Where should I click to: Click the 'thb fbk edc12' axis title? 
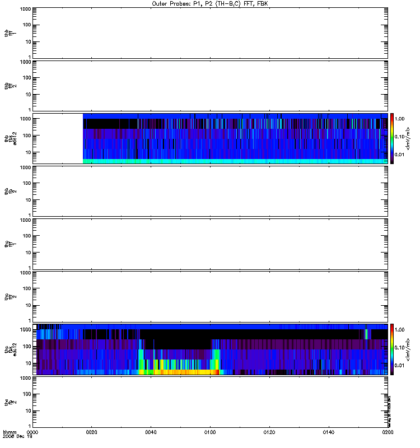(10, 138)
